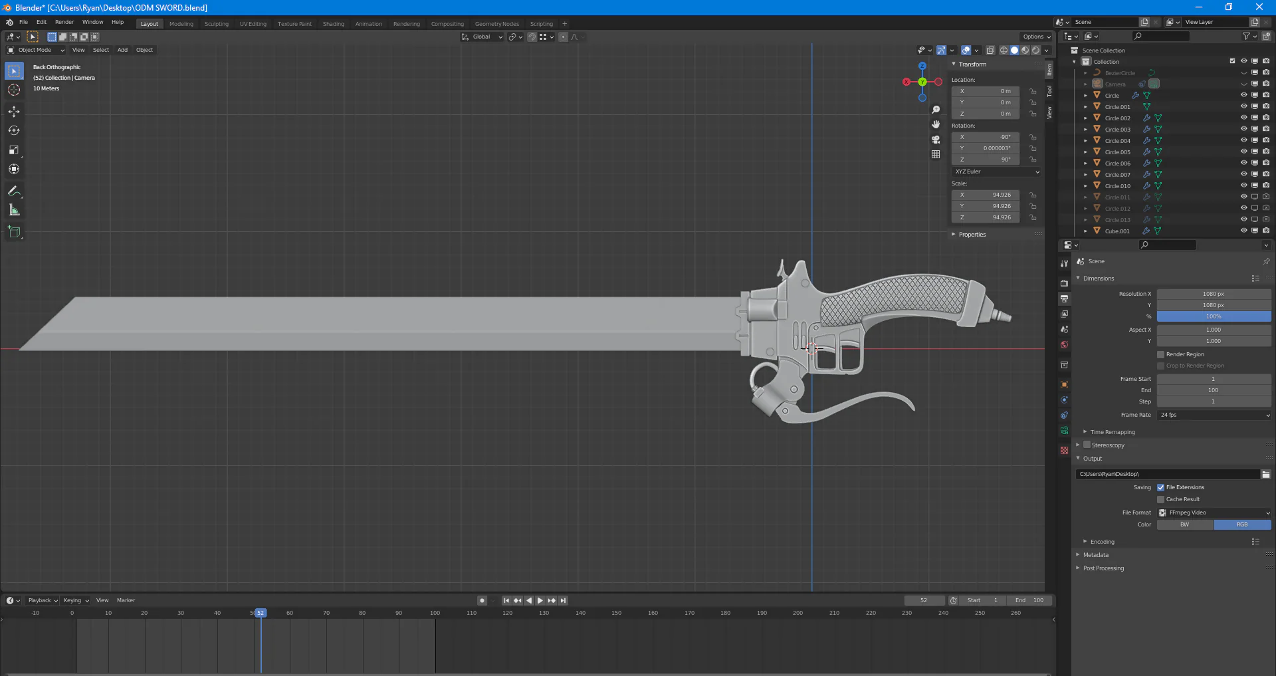
Task: Enable the Render Region checkbox
Action: [x=1160, y=354]
